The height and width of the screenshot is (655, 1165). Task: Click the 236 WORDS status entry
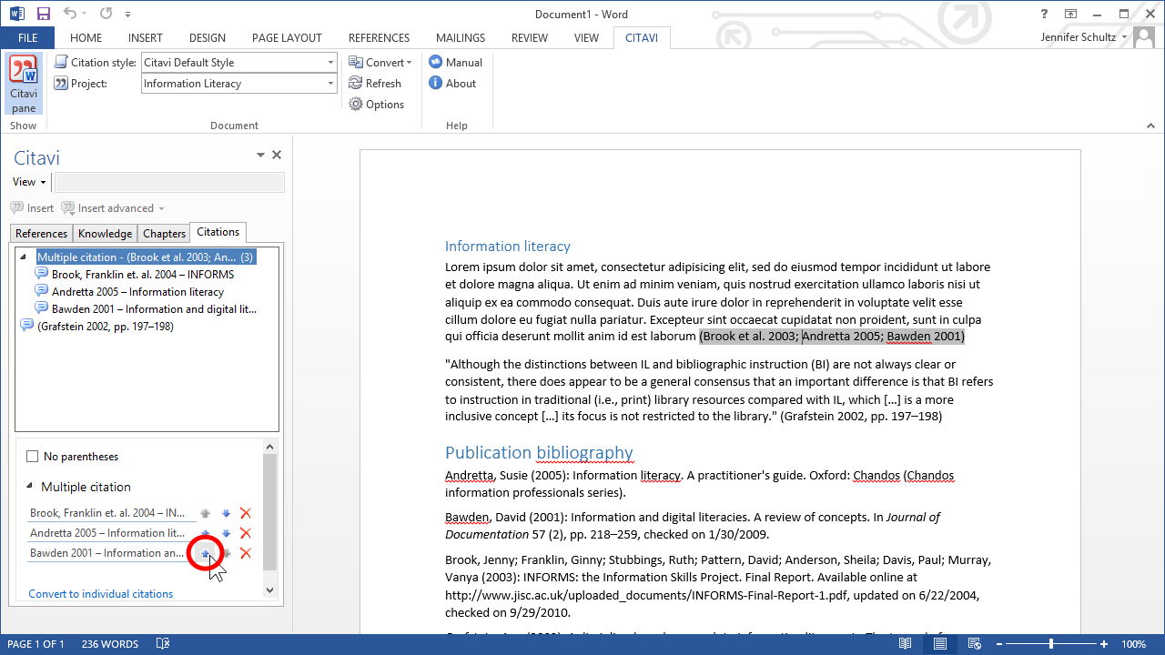[x=110, y=644]
